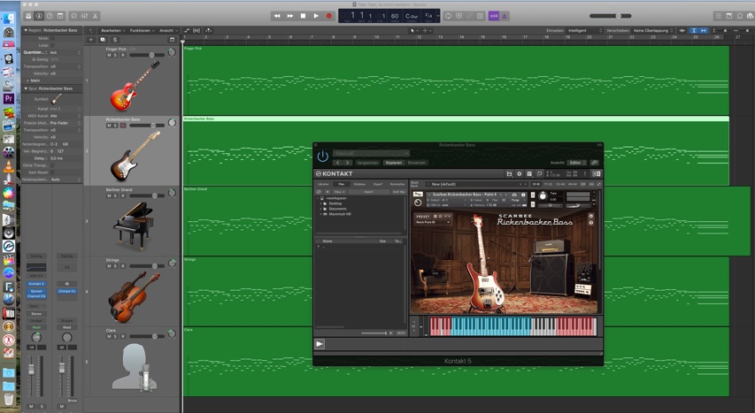Expand the Mehr disclosure in region inspector
This screenshot has height=413, width=755.
(28, 80)
